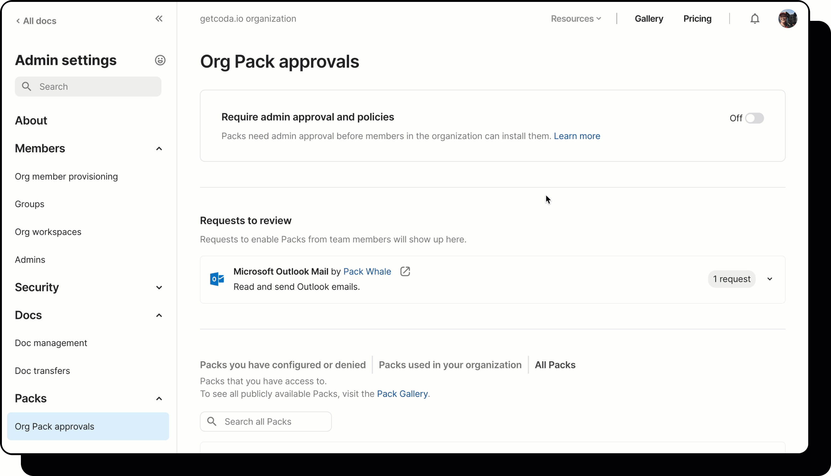Open the notification bell

754,18
